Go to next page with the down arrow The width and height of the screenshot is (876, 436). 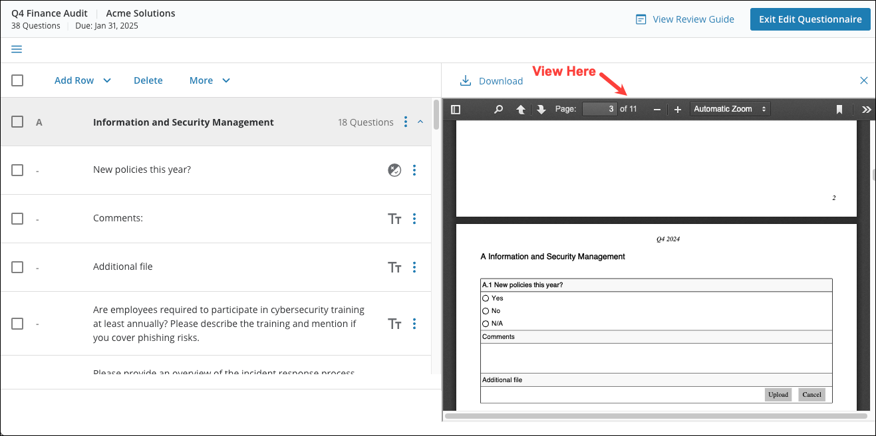coord(541,109)
